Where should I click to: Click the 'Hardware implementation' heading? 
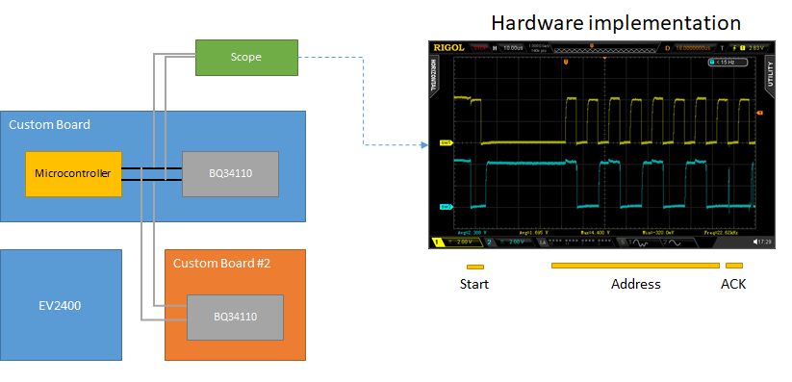[616, 23]
